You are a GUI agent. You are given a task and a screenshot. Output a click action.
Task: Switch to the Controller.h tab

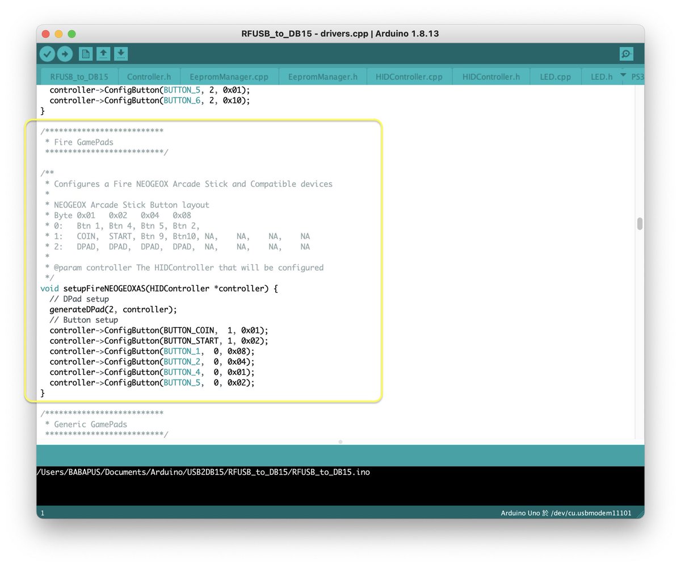(x=149, y=77)
